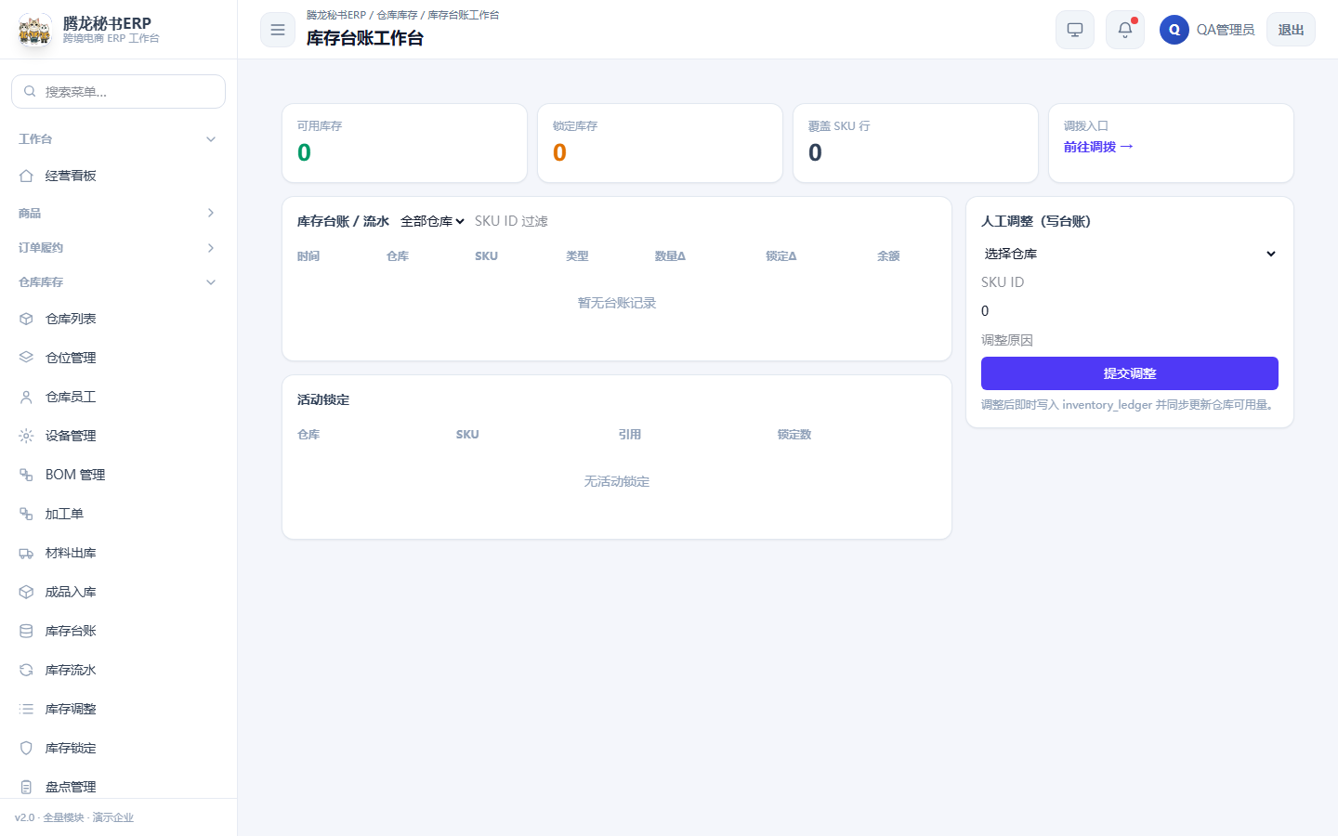Click the 腾龙秘书ERP logo image
The height and width of the screenshot is (836, 1338).
[35, 30]
